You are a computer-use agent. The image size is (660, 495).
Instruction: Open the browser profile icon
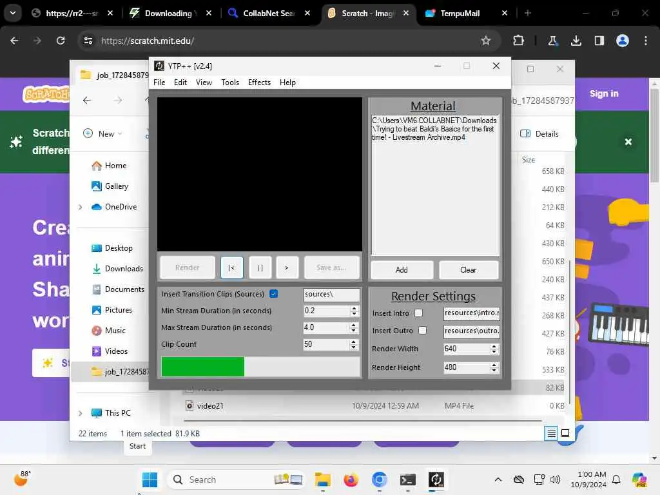(623, 41)
